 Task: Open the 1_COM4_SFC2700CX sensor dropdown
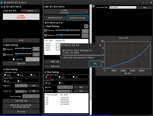[66, 11]
